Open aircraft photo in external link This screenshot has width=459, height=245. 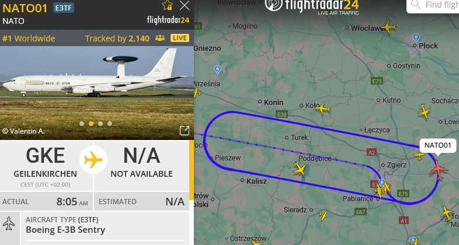click(x=185, y=131)
